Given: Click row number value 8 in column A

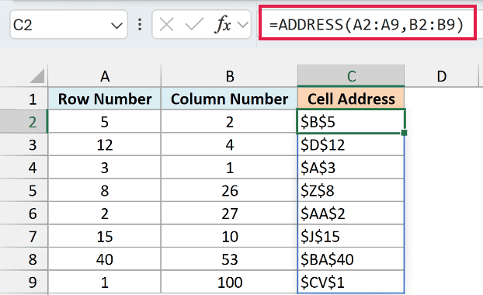Looking at the screenshot, I should click(104, 190).
